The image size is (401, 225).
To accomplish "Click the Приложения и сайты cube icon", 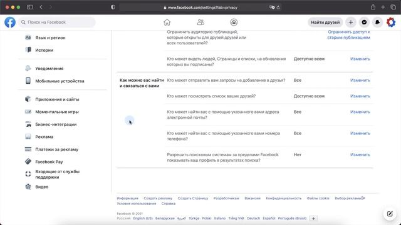I will pos(28,99).
